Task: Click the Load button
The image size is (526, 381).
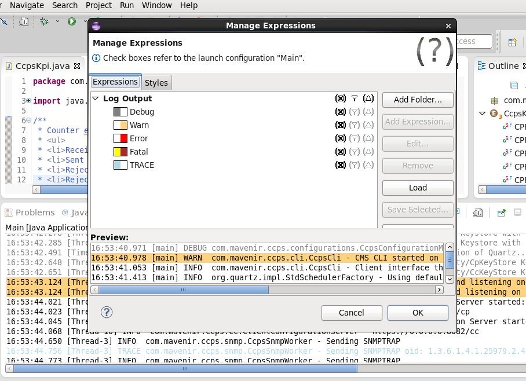Action: click(x=418, y=188)
